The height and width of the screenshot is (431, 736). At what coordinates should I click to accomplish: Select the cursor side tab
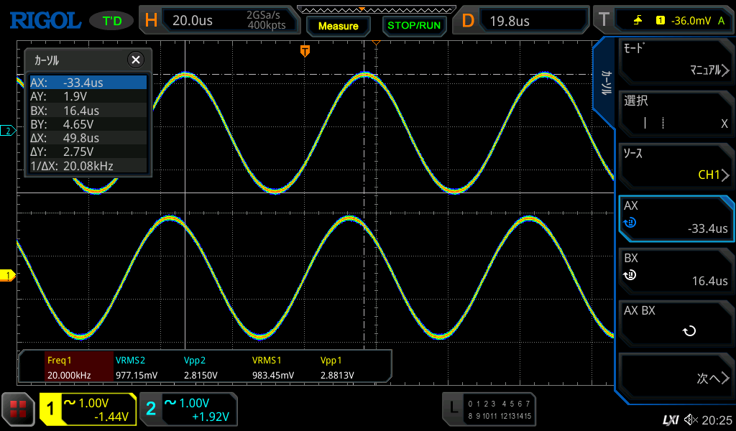(x=605, y=83)
